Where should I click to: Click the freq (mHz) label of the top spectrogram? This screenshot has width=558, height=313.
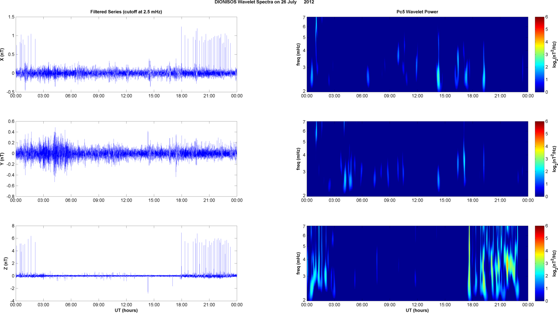(x=299, y=54)
